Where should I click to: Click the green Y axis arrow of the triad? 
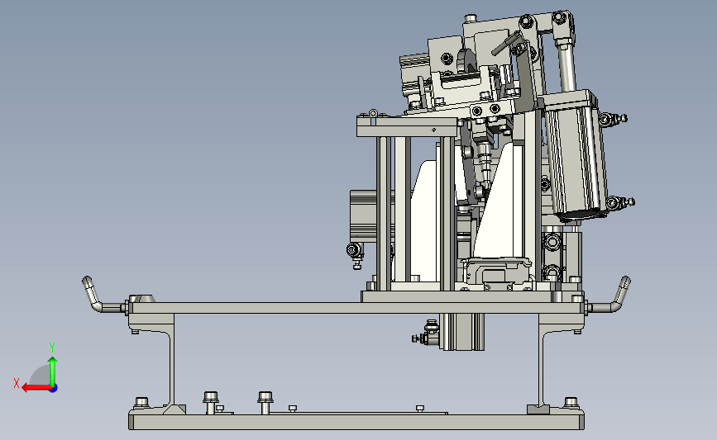(x=53, y=372)
